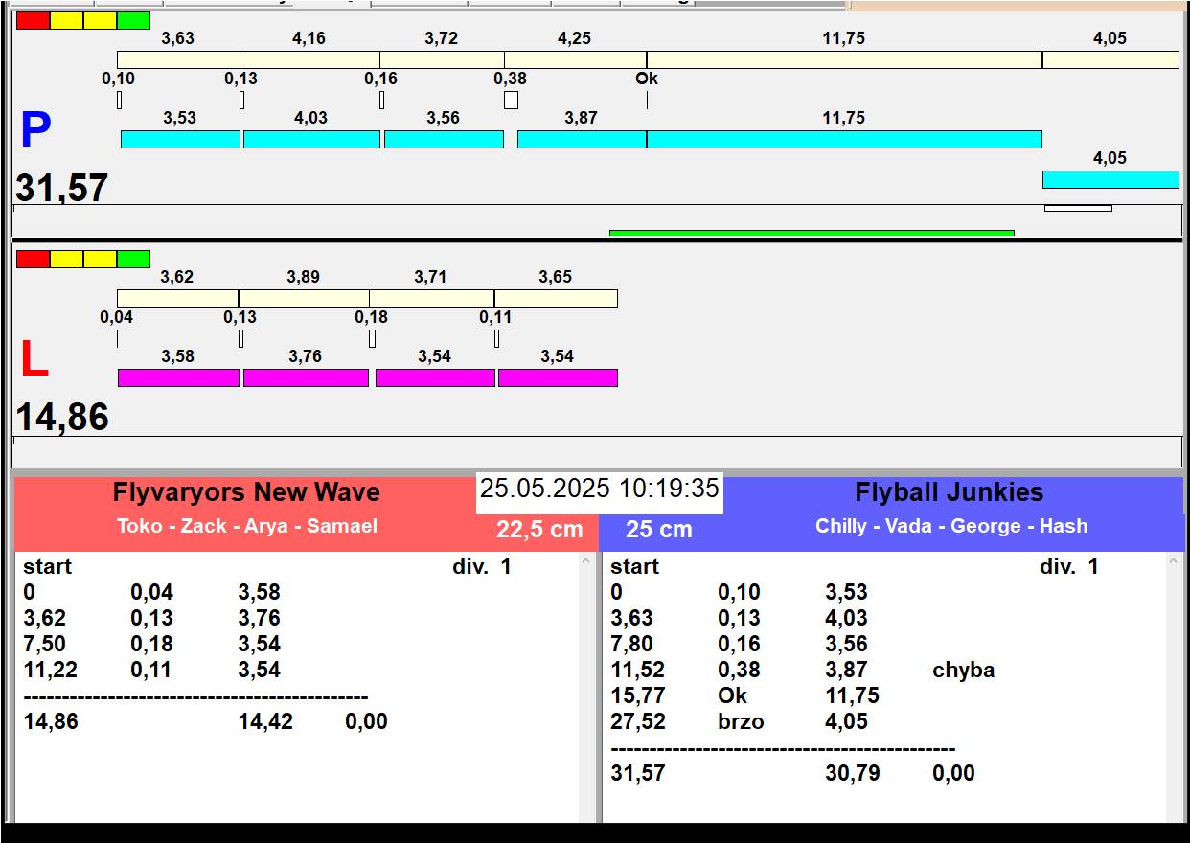The height and width of the screenshot is (843, 1190).
Task: Click the green start light in lane L
Action: point(133,259)
